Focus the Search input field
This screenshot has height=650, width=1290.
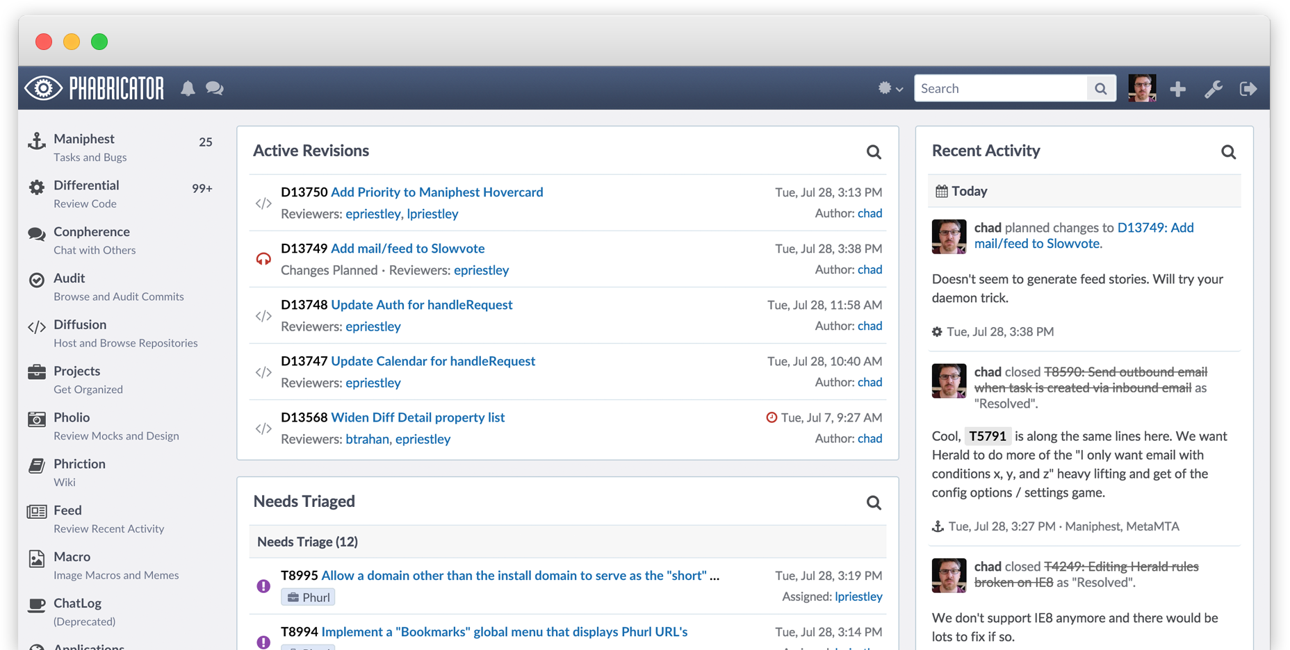coord(1001,88)
